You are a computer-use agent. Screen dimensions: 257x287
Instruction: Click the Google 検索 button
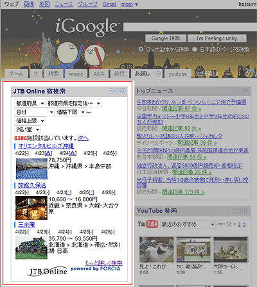coord(166,38)
